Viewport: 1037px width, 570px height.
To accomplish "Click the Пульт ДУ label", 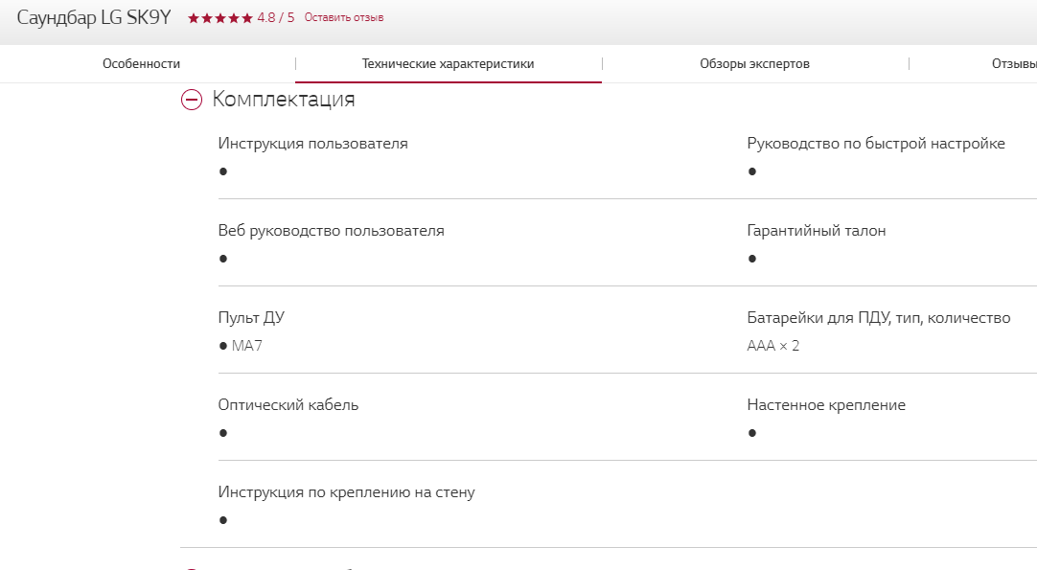I will tap(251, 318).
